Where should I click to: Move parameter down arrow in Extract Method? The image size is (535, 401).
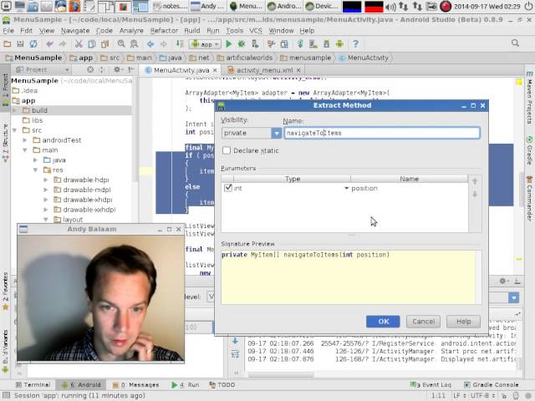[x=475, y=194]
